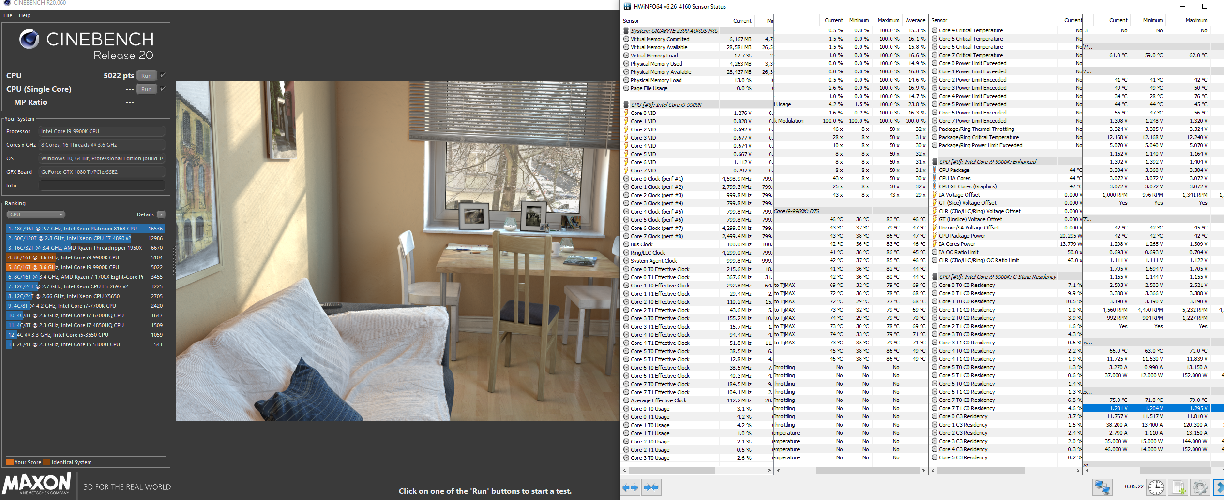The height and width of the screenshot is (500, 1224).
Task: Open the Help menu in Cinebench
Action: (x=25, y=15)
